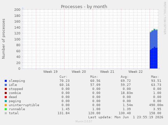Click the sleeping legend color swatch

point(6,81)
